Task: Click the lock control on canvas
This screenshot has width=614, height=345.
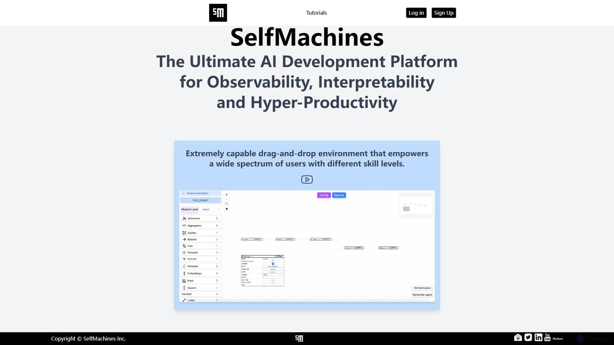Action: click(x=227, y=209)
